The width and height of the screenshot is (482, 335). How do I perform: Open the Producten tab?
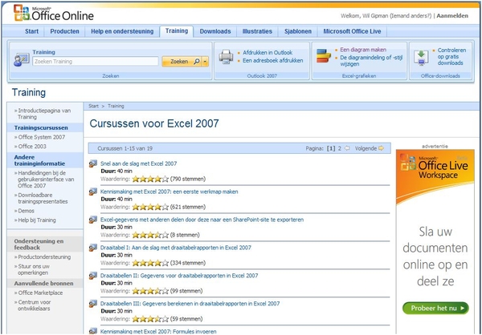tap(64, 31)
